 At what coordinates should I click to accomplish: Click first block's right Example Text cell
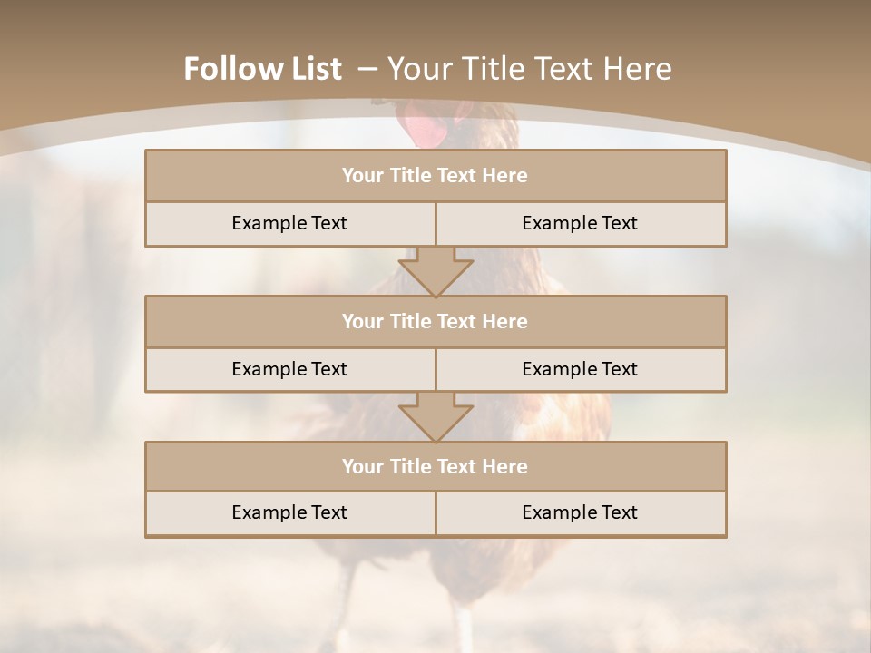point(581,224)
